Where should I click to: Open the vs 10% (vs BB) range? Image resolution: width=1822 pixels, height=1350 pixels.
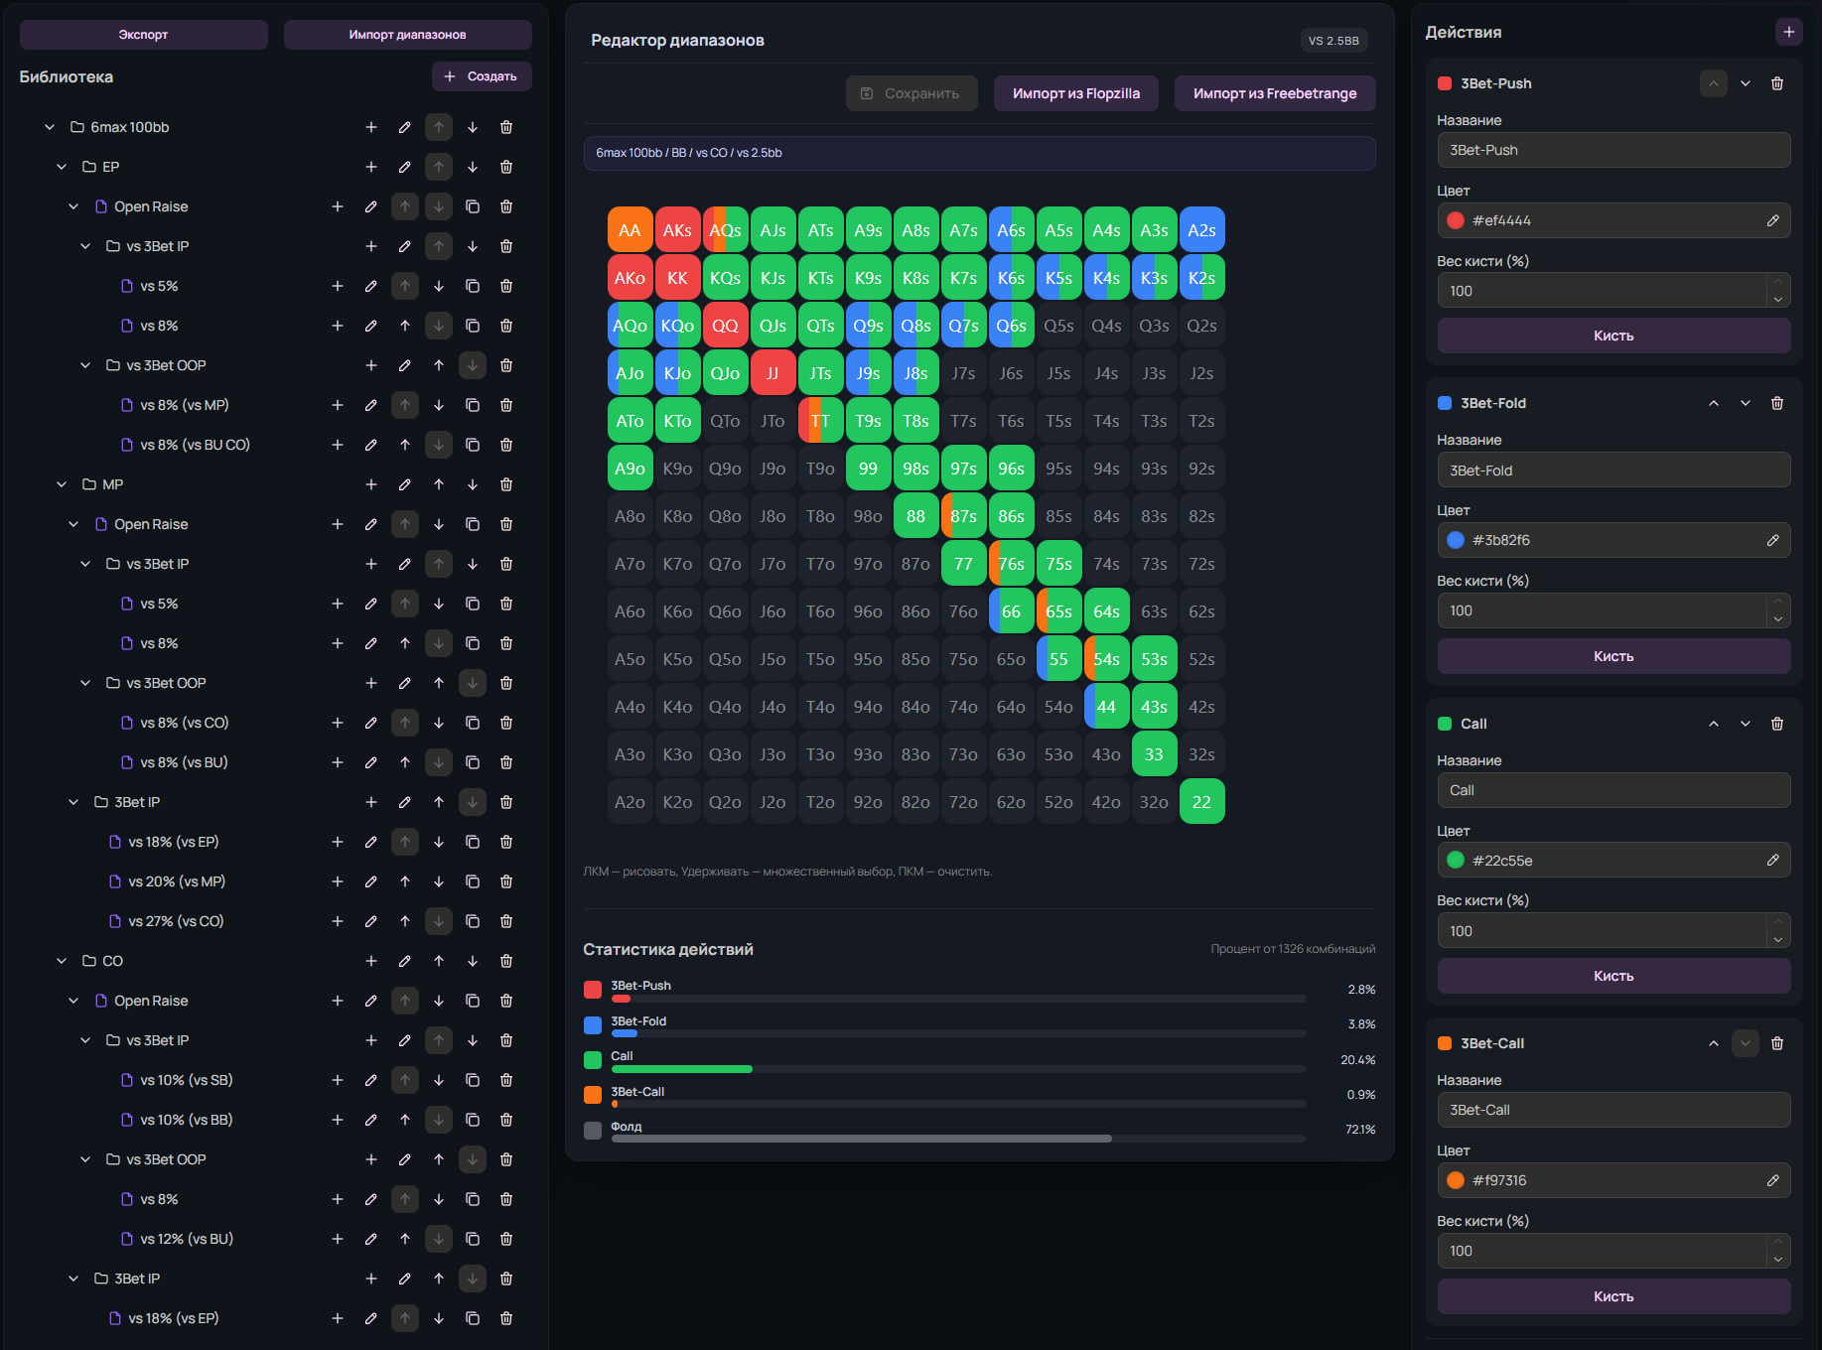[x=186, y=1120]
